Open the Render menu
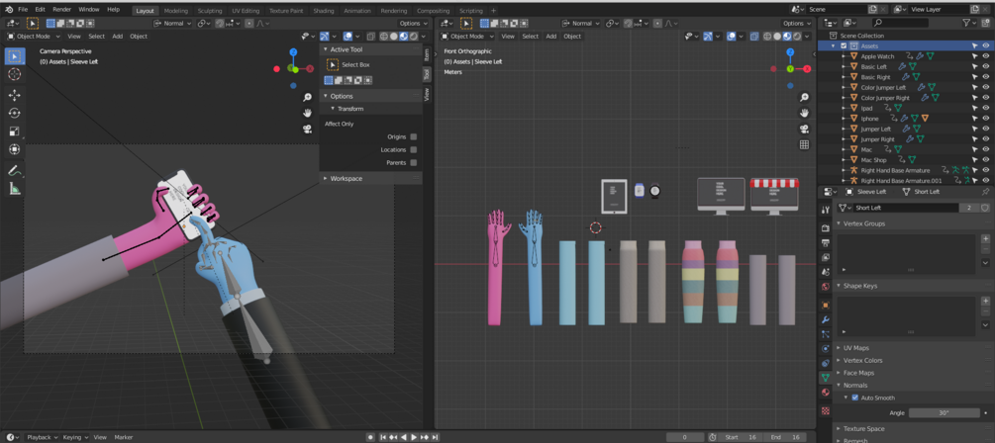This screenshot has width=995, height=443. click(x=62, y=10)
